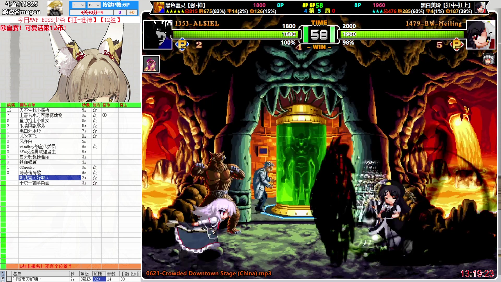Toggle revive star for 涛涛涛歌
The width and height of the screenshot is (501, 282).
tap(95, 173)
